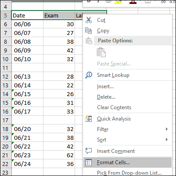Click the paste clipboard icon under Paste Options
176x176 pixels.
click(x=101, y=52)
